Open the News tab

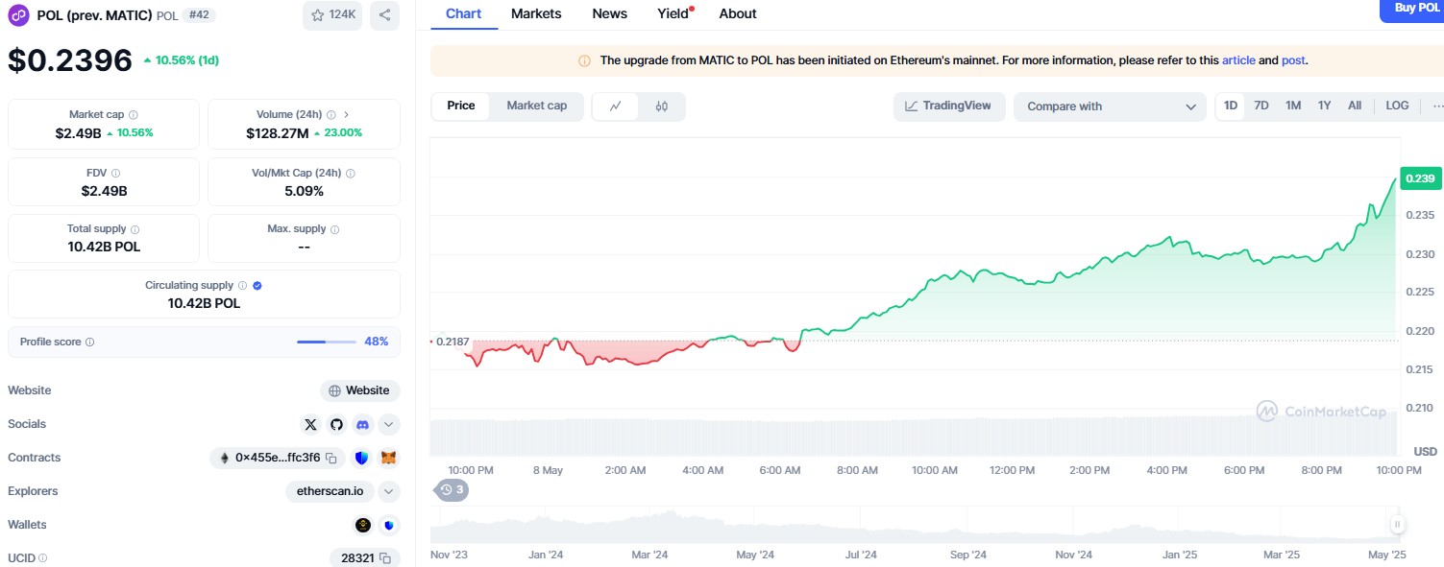[x=609, y=13]
